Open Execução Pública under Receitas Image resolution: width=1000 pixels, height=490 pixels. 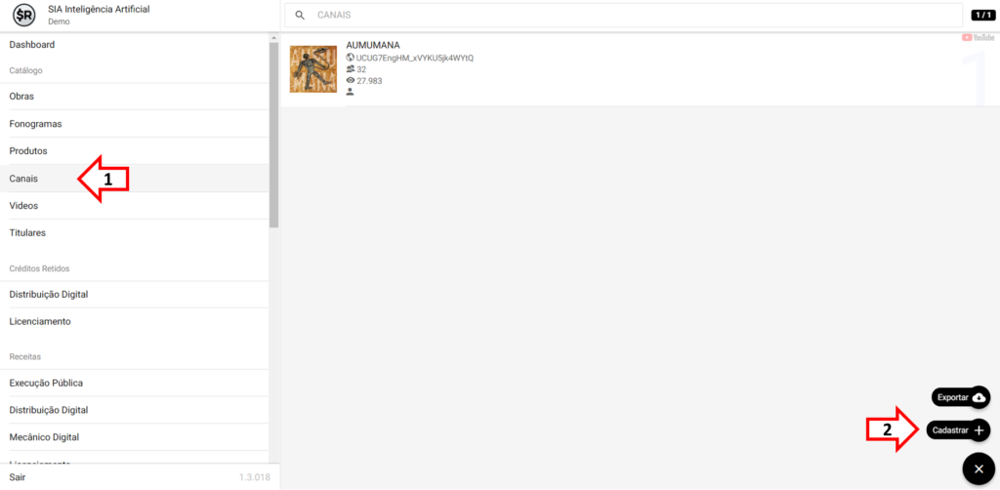(x=46, y=384)
